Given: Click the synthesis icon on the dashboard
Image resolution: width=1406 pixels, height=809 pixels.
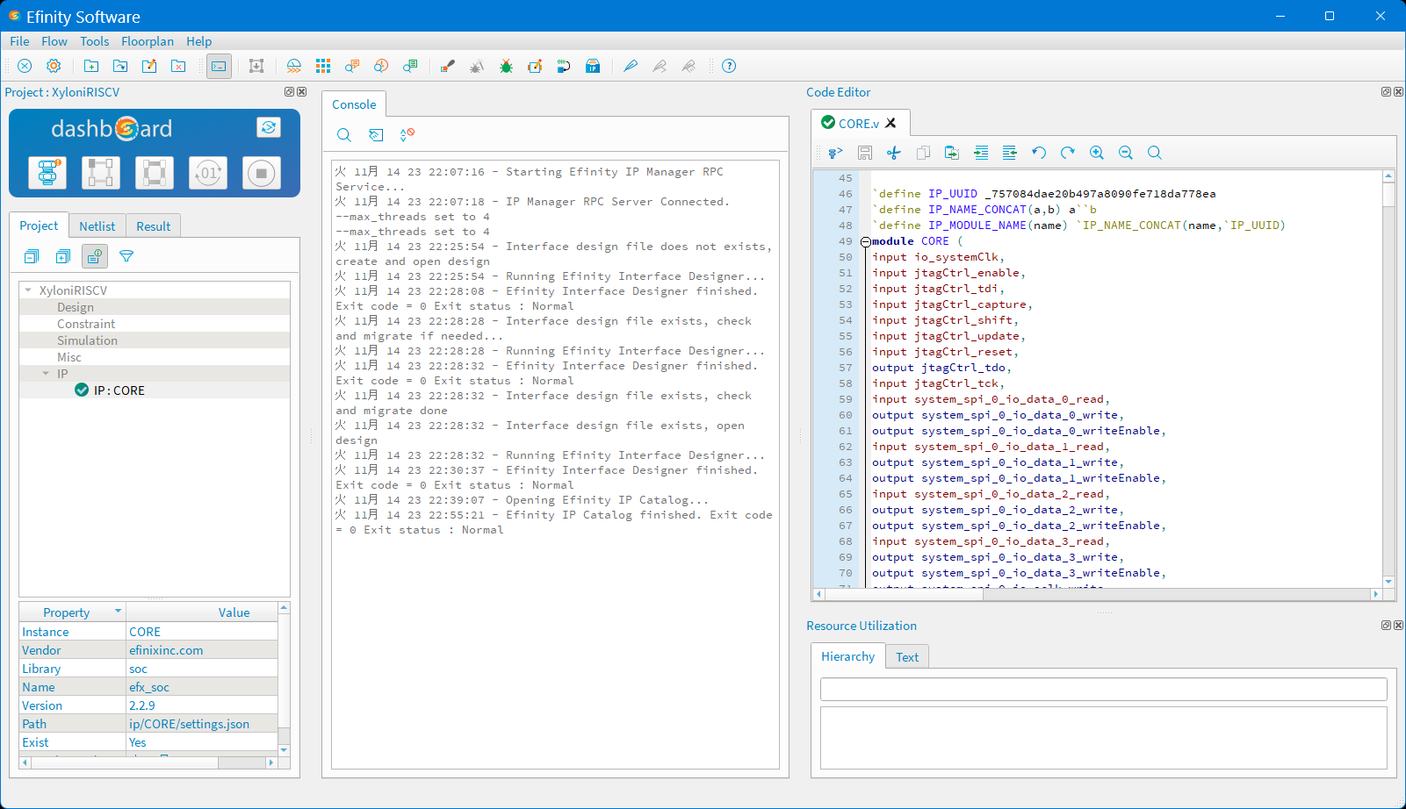Looking at the screenshot, I should pyautogui.click(x=47, y=173).
